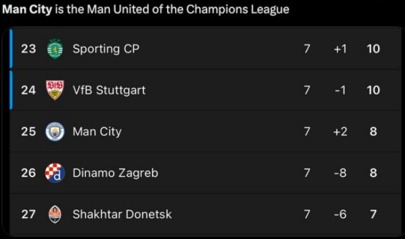Viewport: 405px width, 239px height.
Task: Open the Shakhtar Donetsk team name
Action: [x=122, y=214]
